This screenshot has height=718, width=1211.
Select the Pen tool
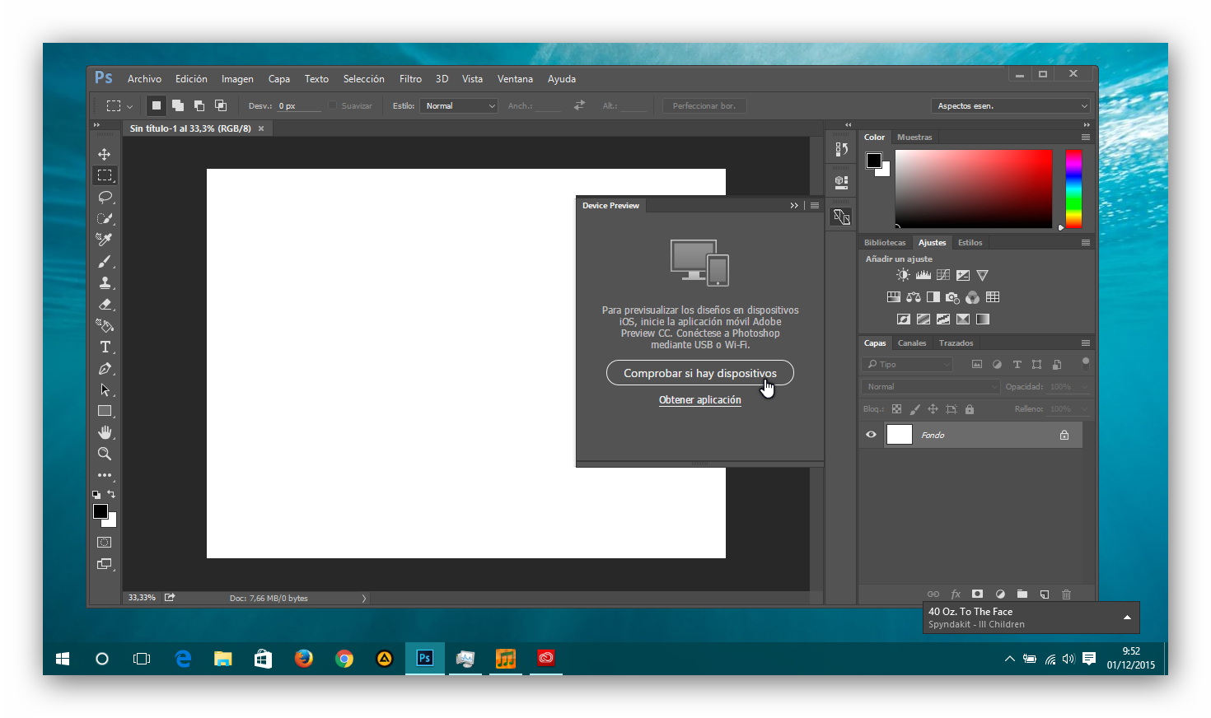[105, 368]
